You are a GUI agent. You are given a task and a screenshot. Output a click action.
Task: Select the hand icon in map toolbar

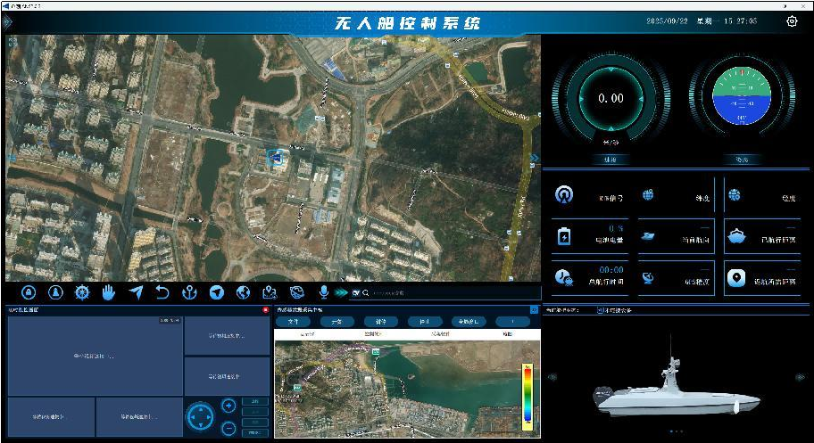click(109, 292)
